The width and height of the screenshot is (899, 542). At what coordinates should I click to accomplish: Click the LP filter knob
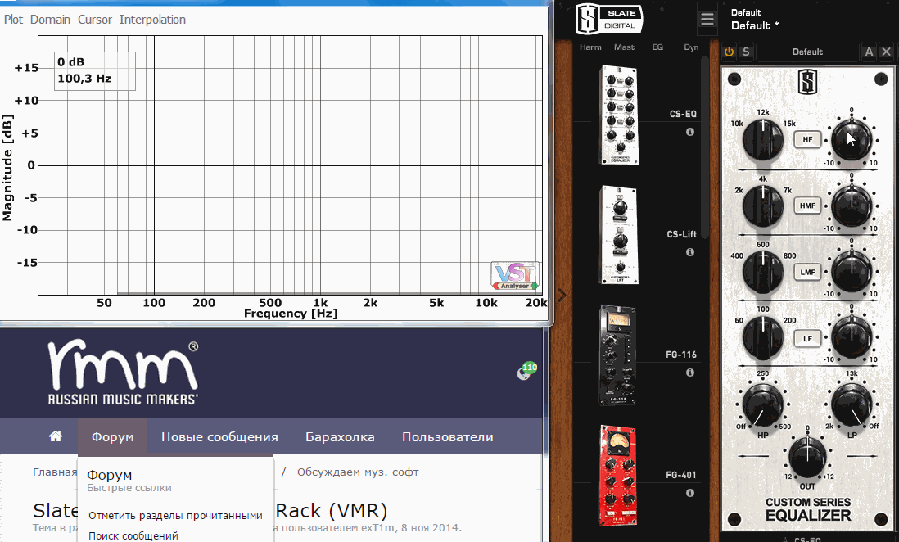[852, 405]
